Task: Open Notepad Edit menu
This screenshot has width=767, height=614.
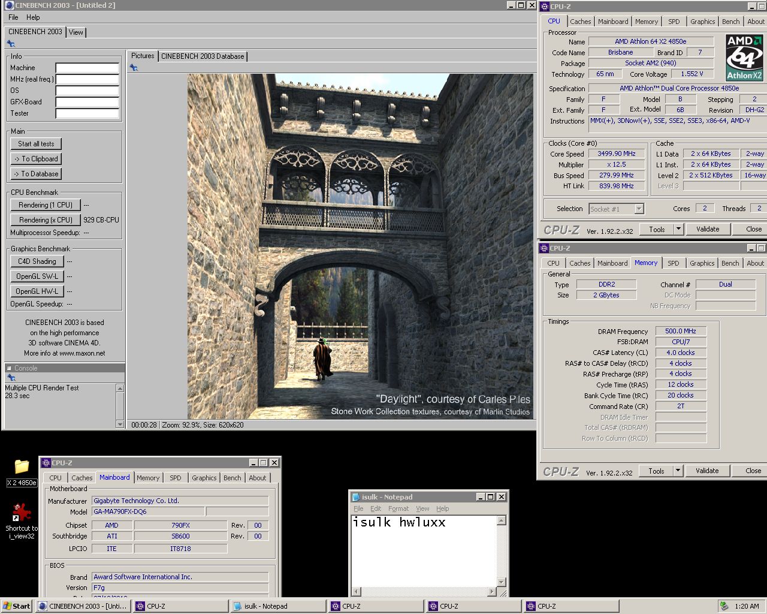Action: 376,508
